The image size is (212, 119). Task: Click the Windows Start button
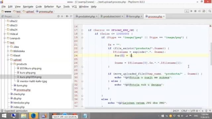pyautogui.click(x=4, y=116)
